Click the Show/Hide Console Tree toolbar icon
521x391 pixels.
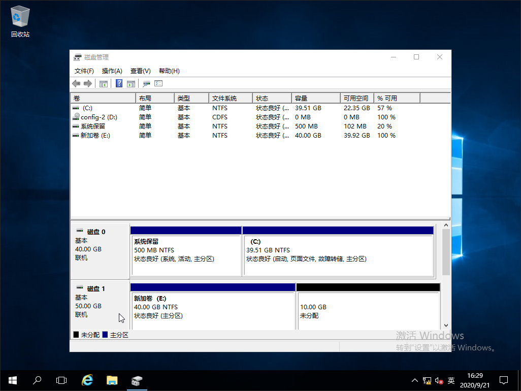point(104,84)
